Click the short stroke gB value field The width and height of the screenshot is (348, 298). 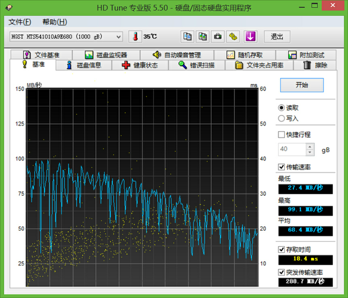pyautogui.click(x=291, y=149)
